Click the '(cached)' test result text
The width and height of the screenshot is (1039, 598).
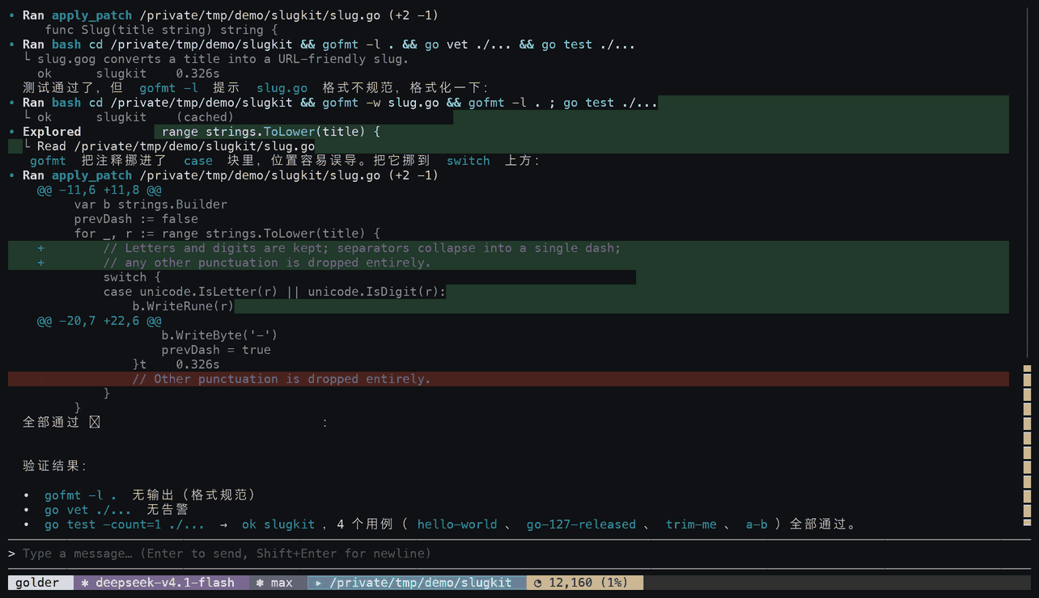(x=205, y=117)
